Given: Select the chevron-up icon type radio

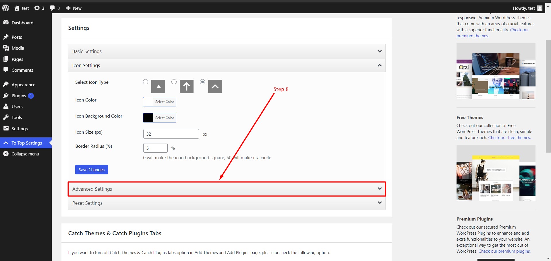Looking at the screenshot, I should click(202, 82).
